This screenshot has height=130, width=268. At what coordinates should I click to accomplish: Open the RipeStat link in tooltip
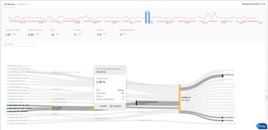tap(104, 106)
